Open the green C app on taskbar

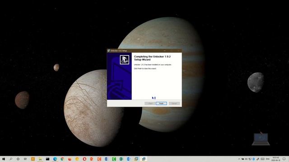114,159
